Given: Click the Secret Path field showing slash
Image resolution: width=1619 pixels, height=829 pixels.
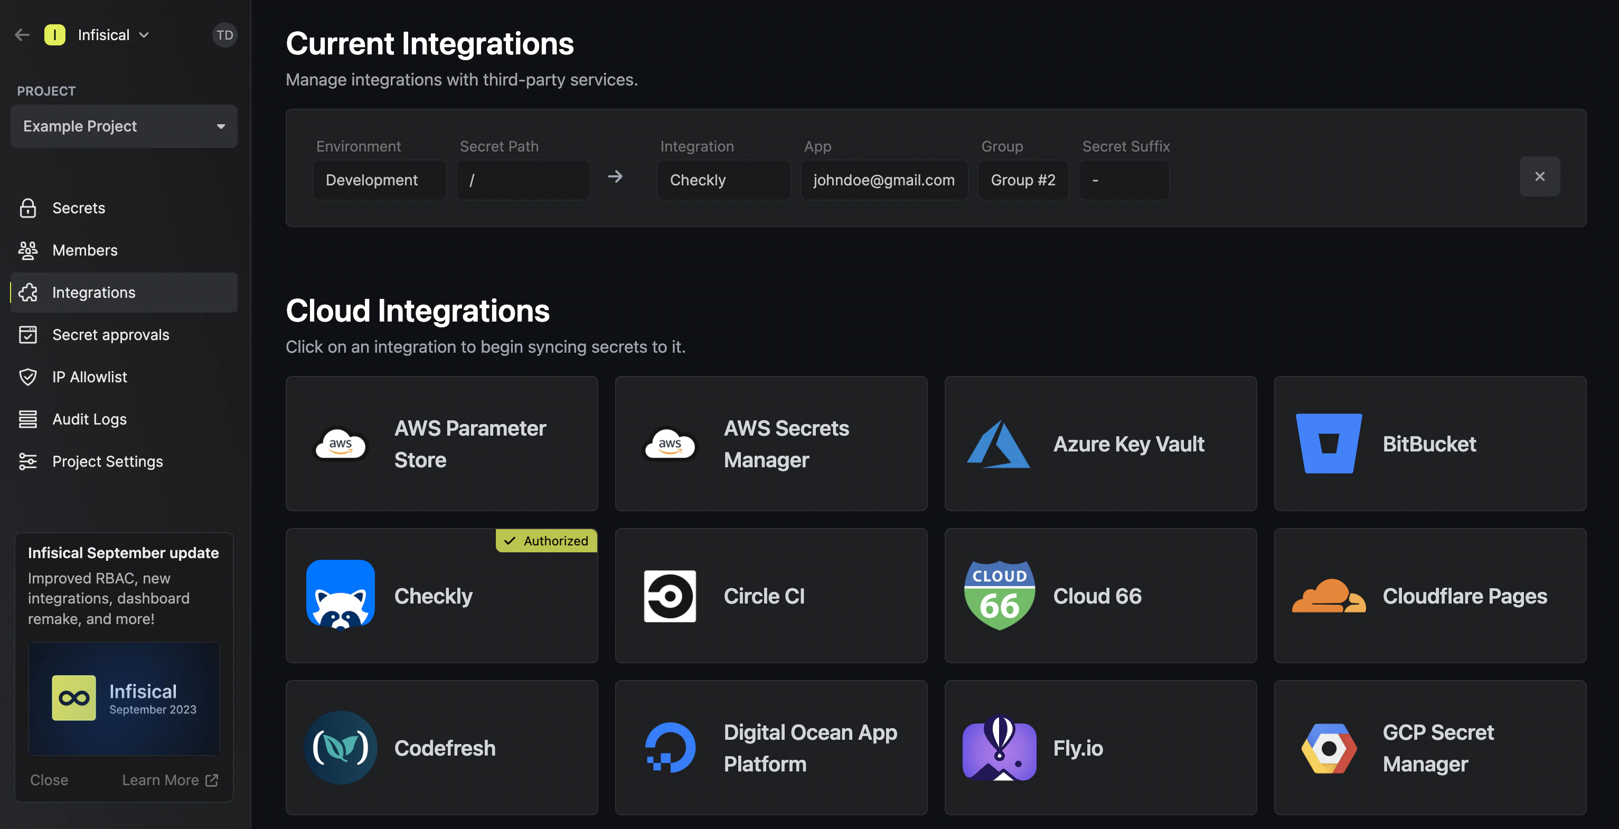Looking at the screenshot, I should click(x=523, y=180).
